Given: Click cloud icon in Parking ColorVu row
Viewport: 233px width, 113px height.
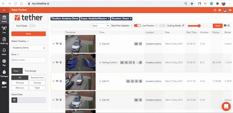Looking at the screenshot, I should pos(122,62).
